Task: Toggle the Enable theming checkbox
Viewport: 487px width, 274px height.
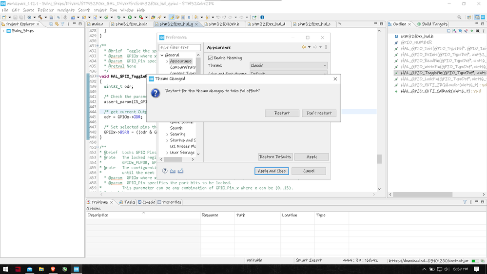Action: [x=210, y=58]
